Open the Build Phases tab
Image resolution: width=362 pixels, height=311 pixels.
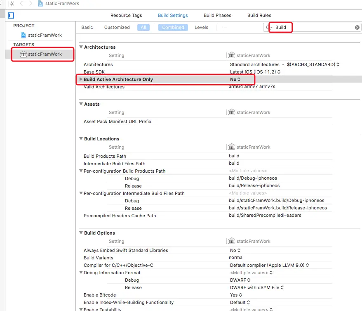pyautogui.click(x=217, y=15)
